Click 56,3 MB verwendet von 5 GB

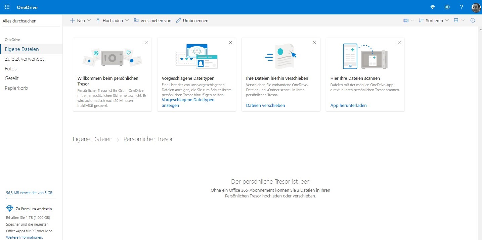29,193
